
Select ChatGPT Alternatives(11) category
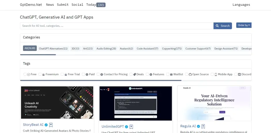click(x=53, y=49)
